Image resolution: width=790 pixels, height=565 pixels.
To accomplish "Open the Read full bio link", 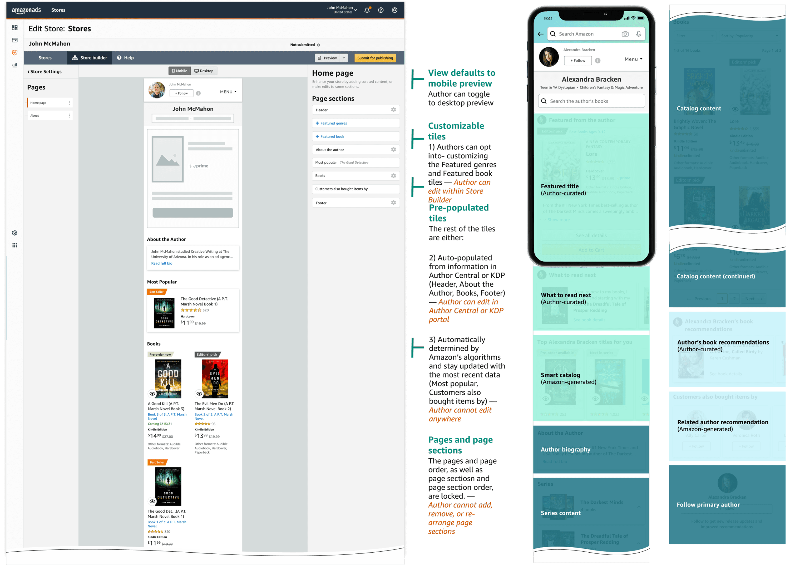I will click(162, 263).
